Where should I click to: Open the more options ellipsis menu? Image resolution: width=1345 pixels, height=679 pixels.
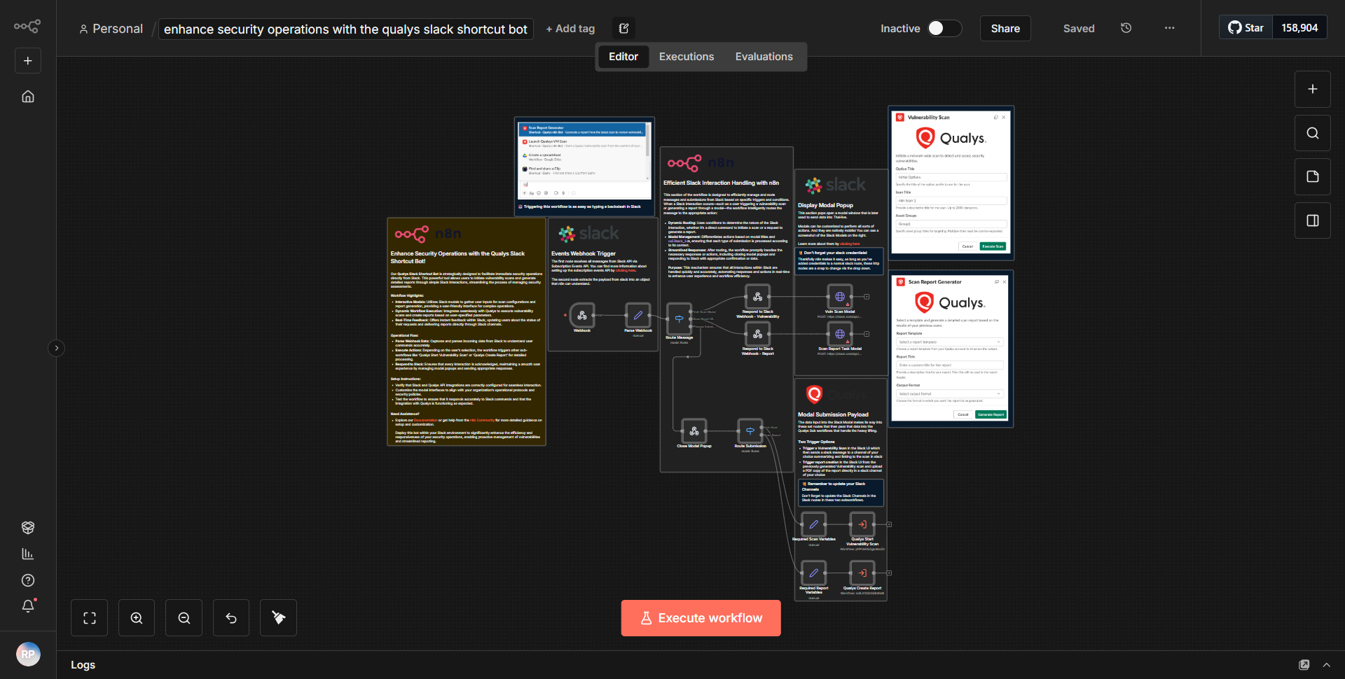(x=1169, y=28)
